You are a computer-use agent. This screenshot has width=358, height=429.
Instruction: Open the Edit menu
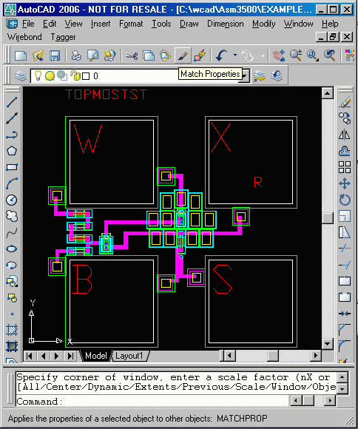pos(50,24)
